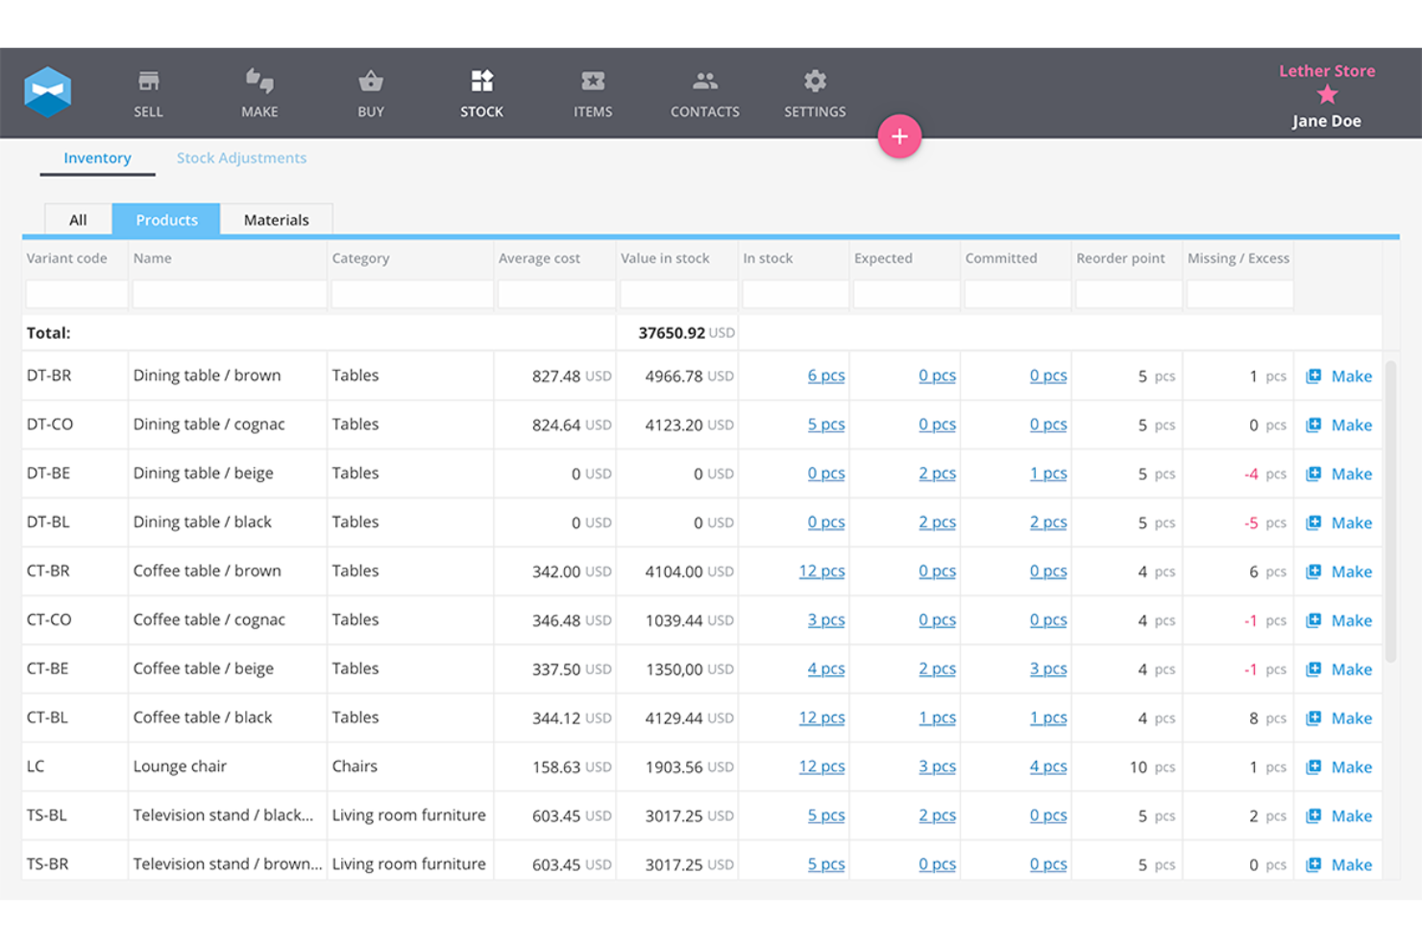The width and height of the screenshot is (1422, 948).
Task: Click the blue app logo
Action: pos(48,89)
